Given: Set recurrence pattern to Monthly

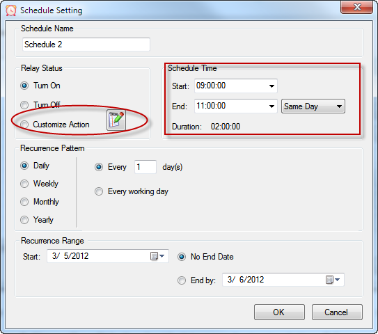Looking at the screenshot, I should pyautogui.click(x=24, y=202).
